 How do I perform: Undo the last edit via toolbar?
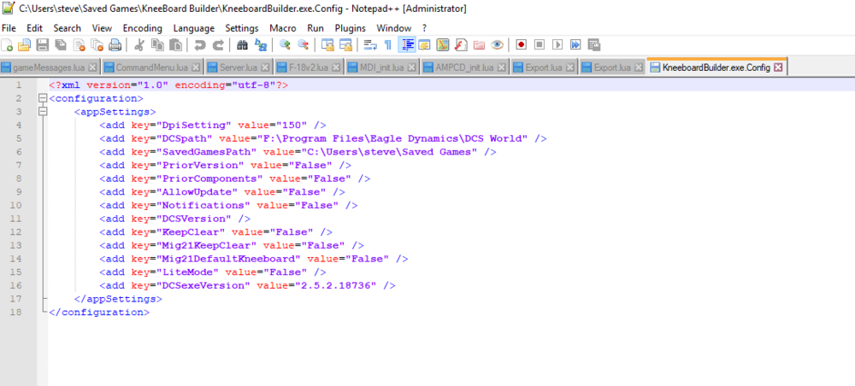(x=199, y=45)
